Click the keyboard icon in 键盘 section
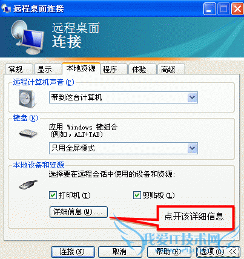This screenshot has width=244, height=259. (x=28, y=133)
